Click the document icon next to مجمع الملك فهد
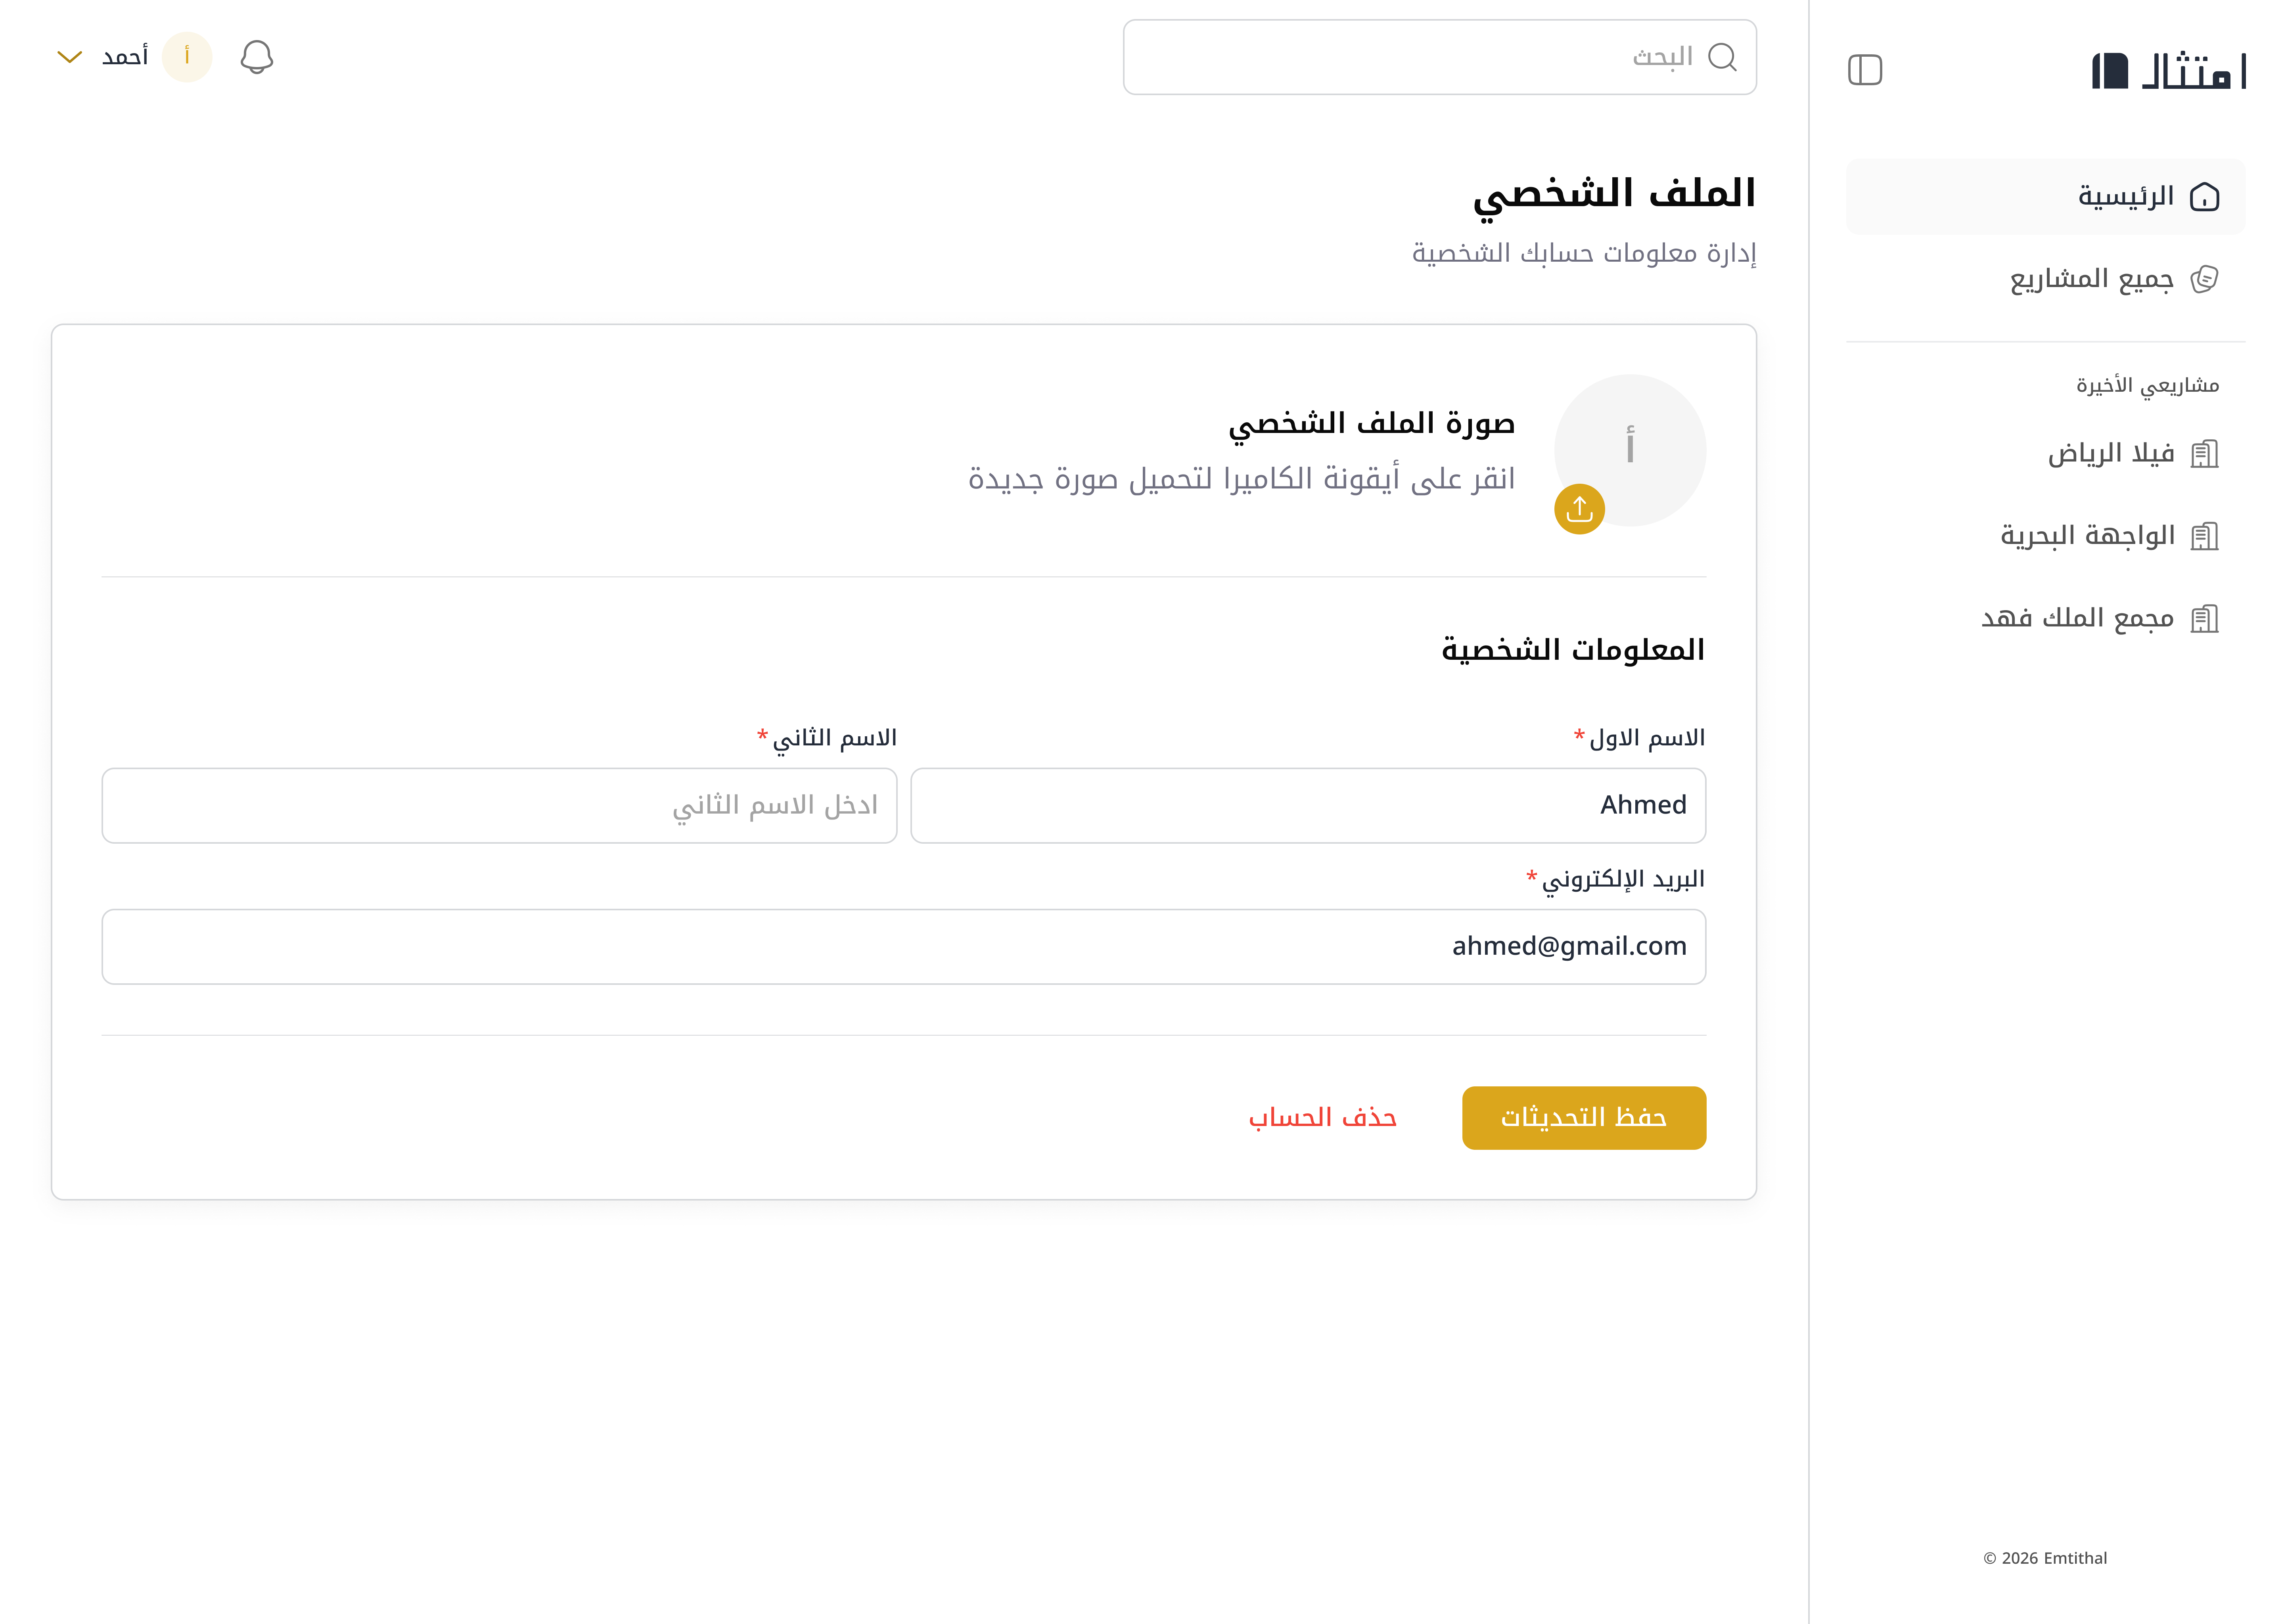The image size is (2284, 1624). click(x=2206, y=618)
